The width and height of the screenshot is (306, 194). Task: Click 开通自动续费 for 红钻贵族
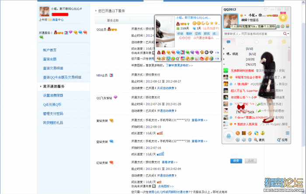[x=166, y=176]
